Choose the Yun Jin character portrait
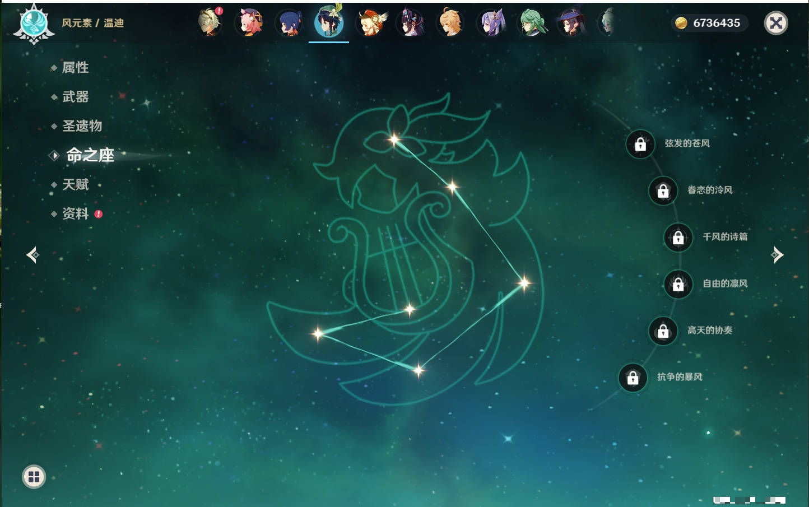 click(x=411, y=23)
